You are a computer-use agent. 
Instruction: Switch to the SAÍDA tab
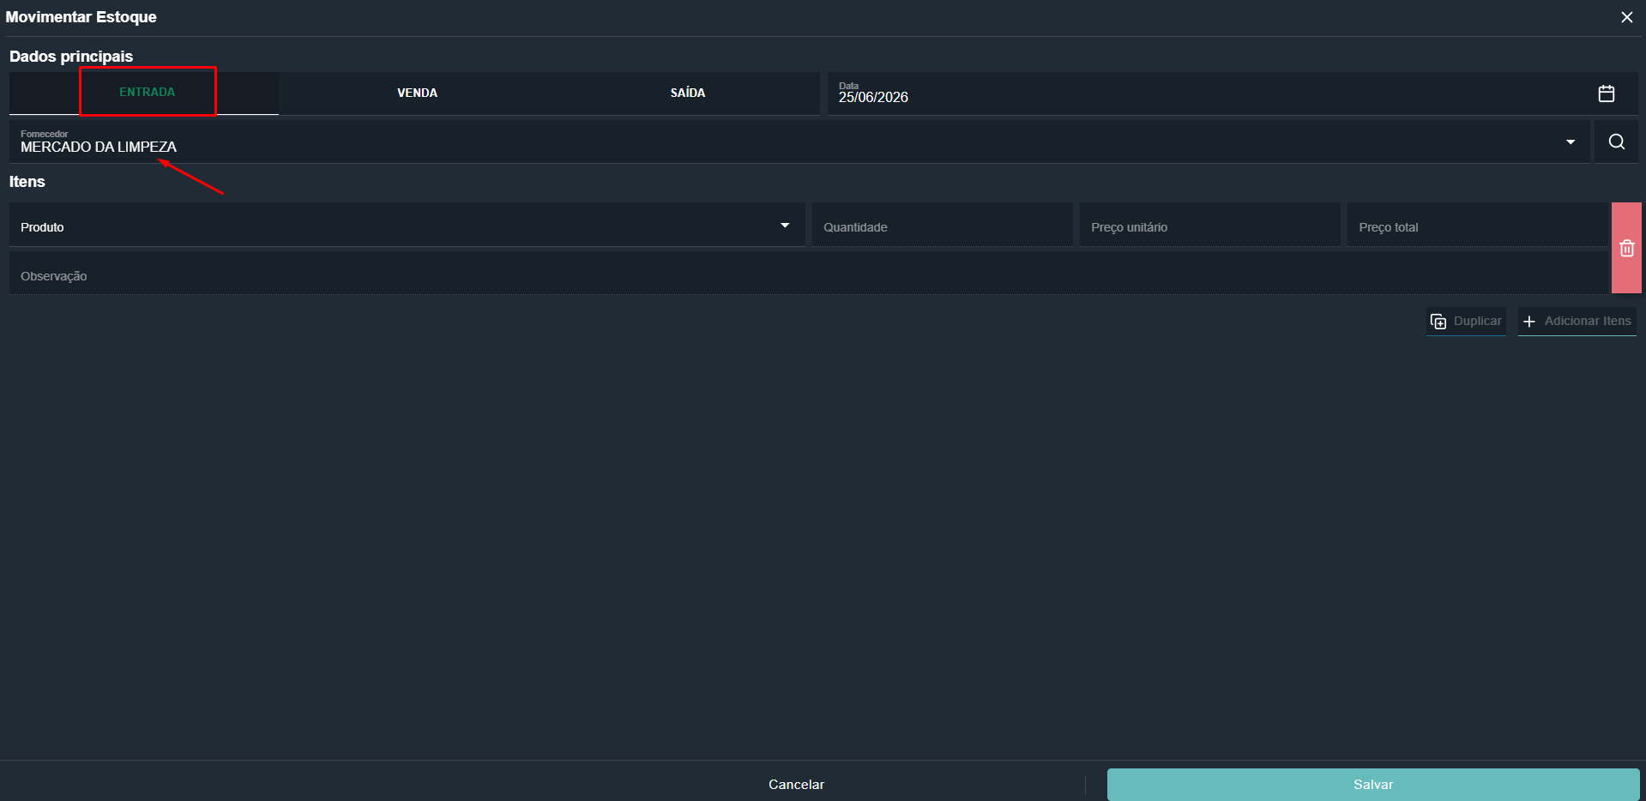[688, 93]
